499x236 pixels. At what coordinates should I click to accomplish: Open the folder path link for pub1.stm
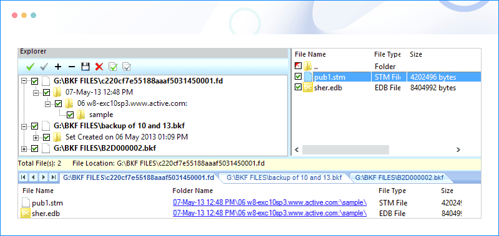pos(270,202)
